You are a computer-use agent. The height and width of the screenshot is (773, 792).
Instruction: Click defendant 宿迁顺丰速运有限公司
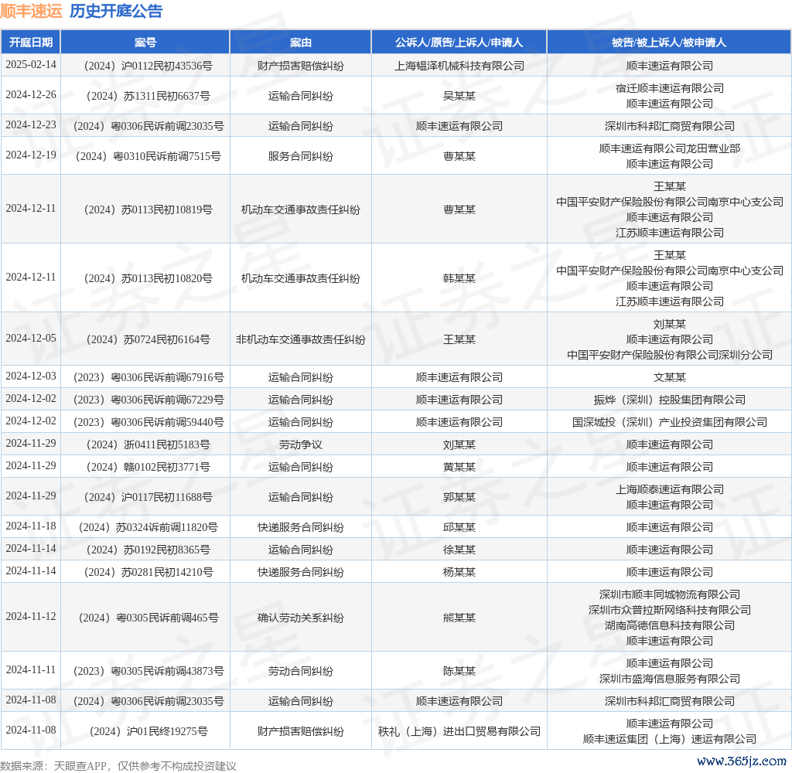pyautogui.click(x=669, y=88)
